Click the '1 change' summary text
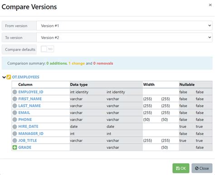This screenshot has width=215, height=175. coord(77,63)
